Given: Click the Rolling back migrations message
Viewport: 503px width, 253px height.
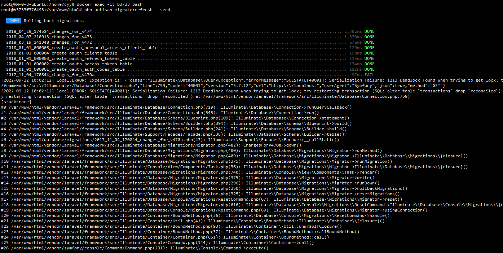Looking at the screenshot, I should click(54, 21).
